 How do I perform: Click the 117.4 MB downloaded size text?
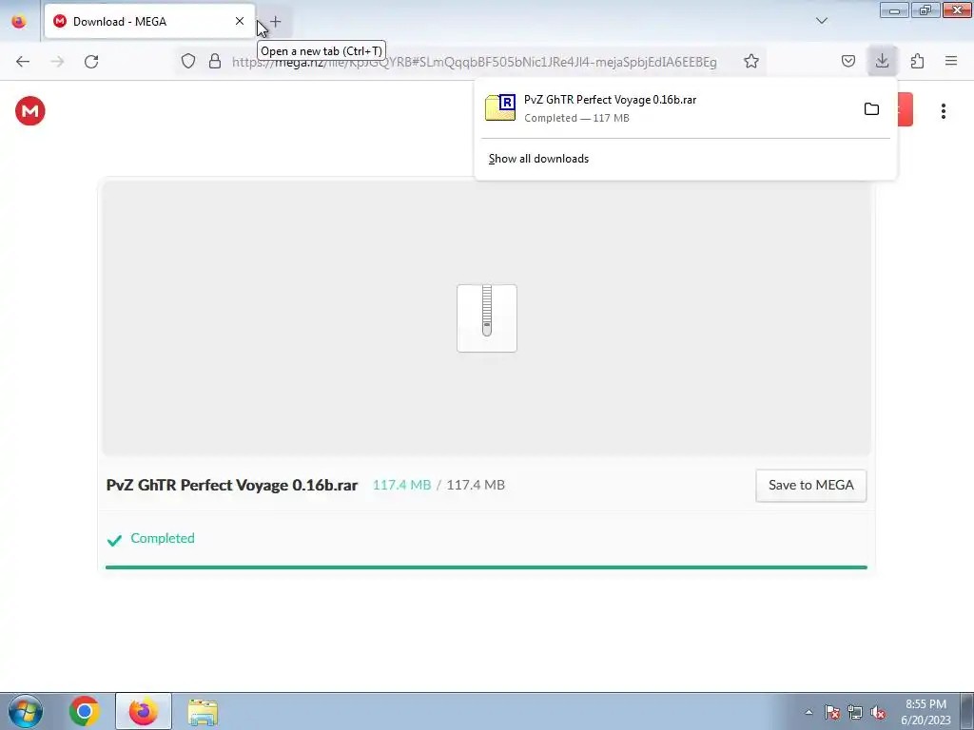point(401,485)
